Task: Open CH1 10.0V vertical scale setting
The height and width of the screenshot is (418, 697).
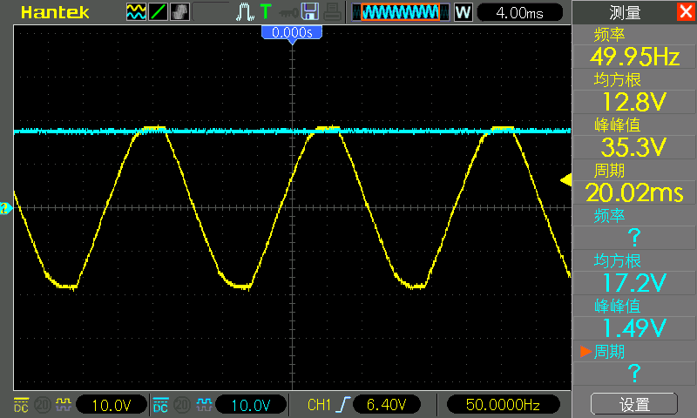Action: pos(111,405)
